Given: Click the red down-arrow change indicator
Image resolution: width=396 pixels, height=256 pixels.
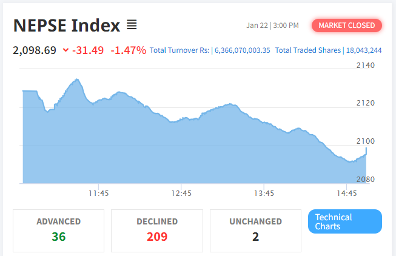Looking at the screenshot, I should pyautogui.click(x=65, y=50).
